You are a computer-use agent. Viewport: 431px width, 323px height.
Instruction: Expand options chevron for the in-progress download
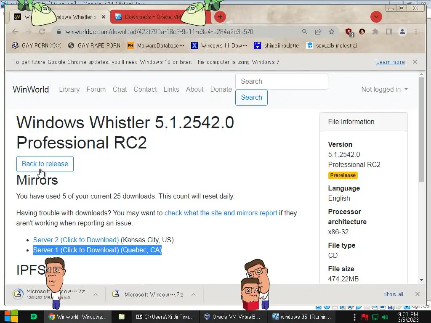[x=96, y=294]
